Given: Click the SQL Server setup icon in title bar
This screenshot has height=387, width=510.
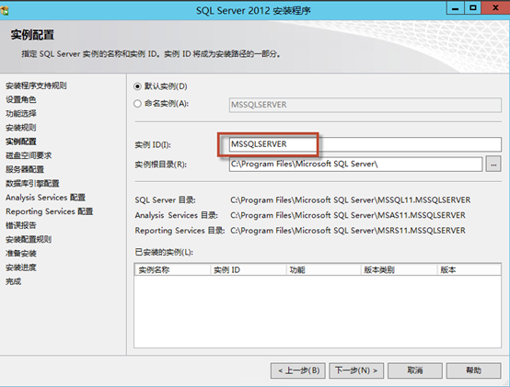Looking at the screenshot, I should click(5, 10).
